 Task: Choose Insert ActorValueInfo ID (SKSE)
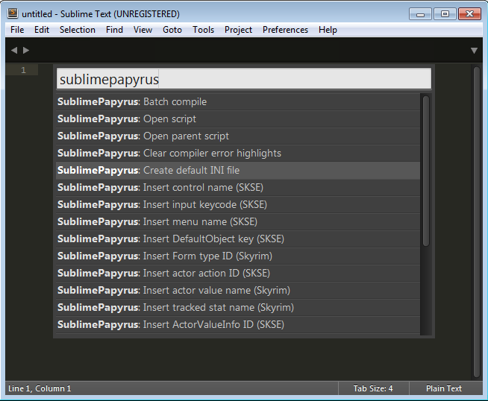(x=238, y=324)
